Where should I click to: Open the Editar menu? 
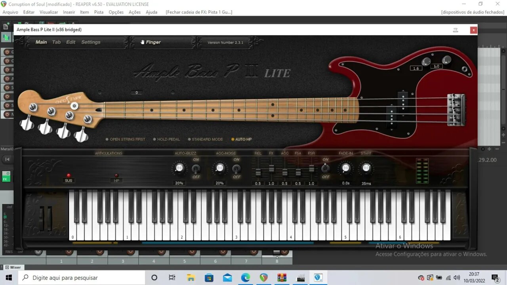click(29, 12)
